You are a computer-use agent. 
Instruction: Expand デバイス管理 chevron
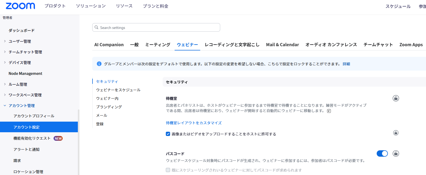[5, 62]
